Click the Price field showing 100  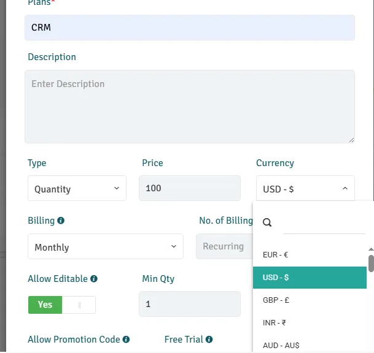pyautogui.click(x=190, y=188)
